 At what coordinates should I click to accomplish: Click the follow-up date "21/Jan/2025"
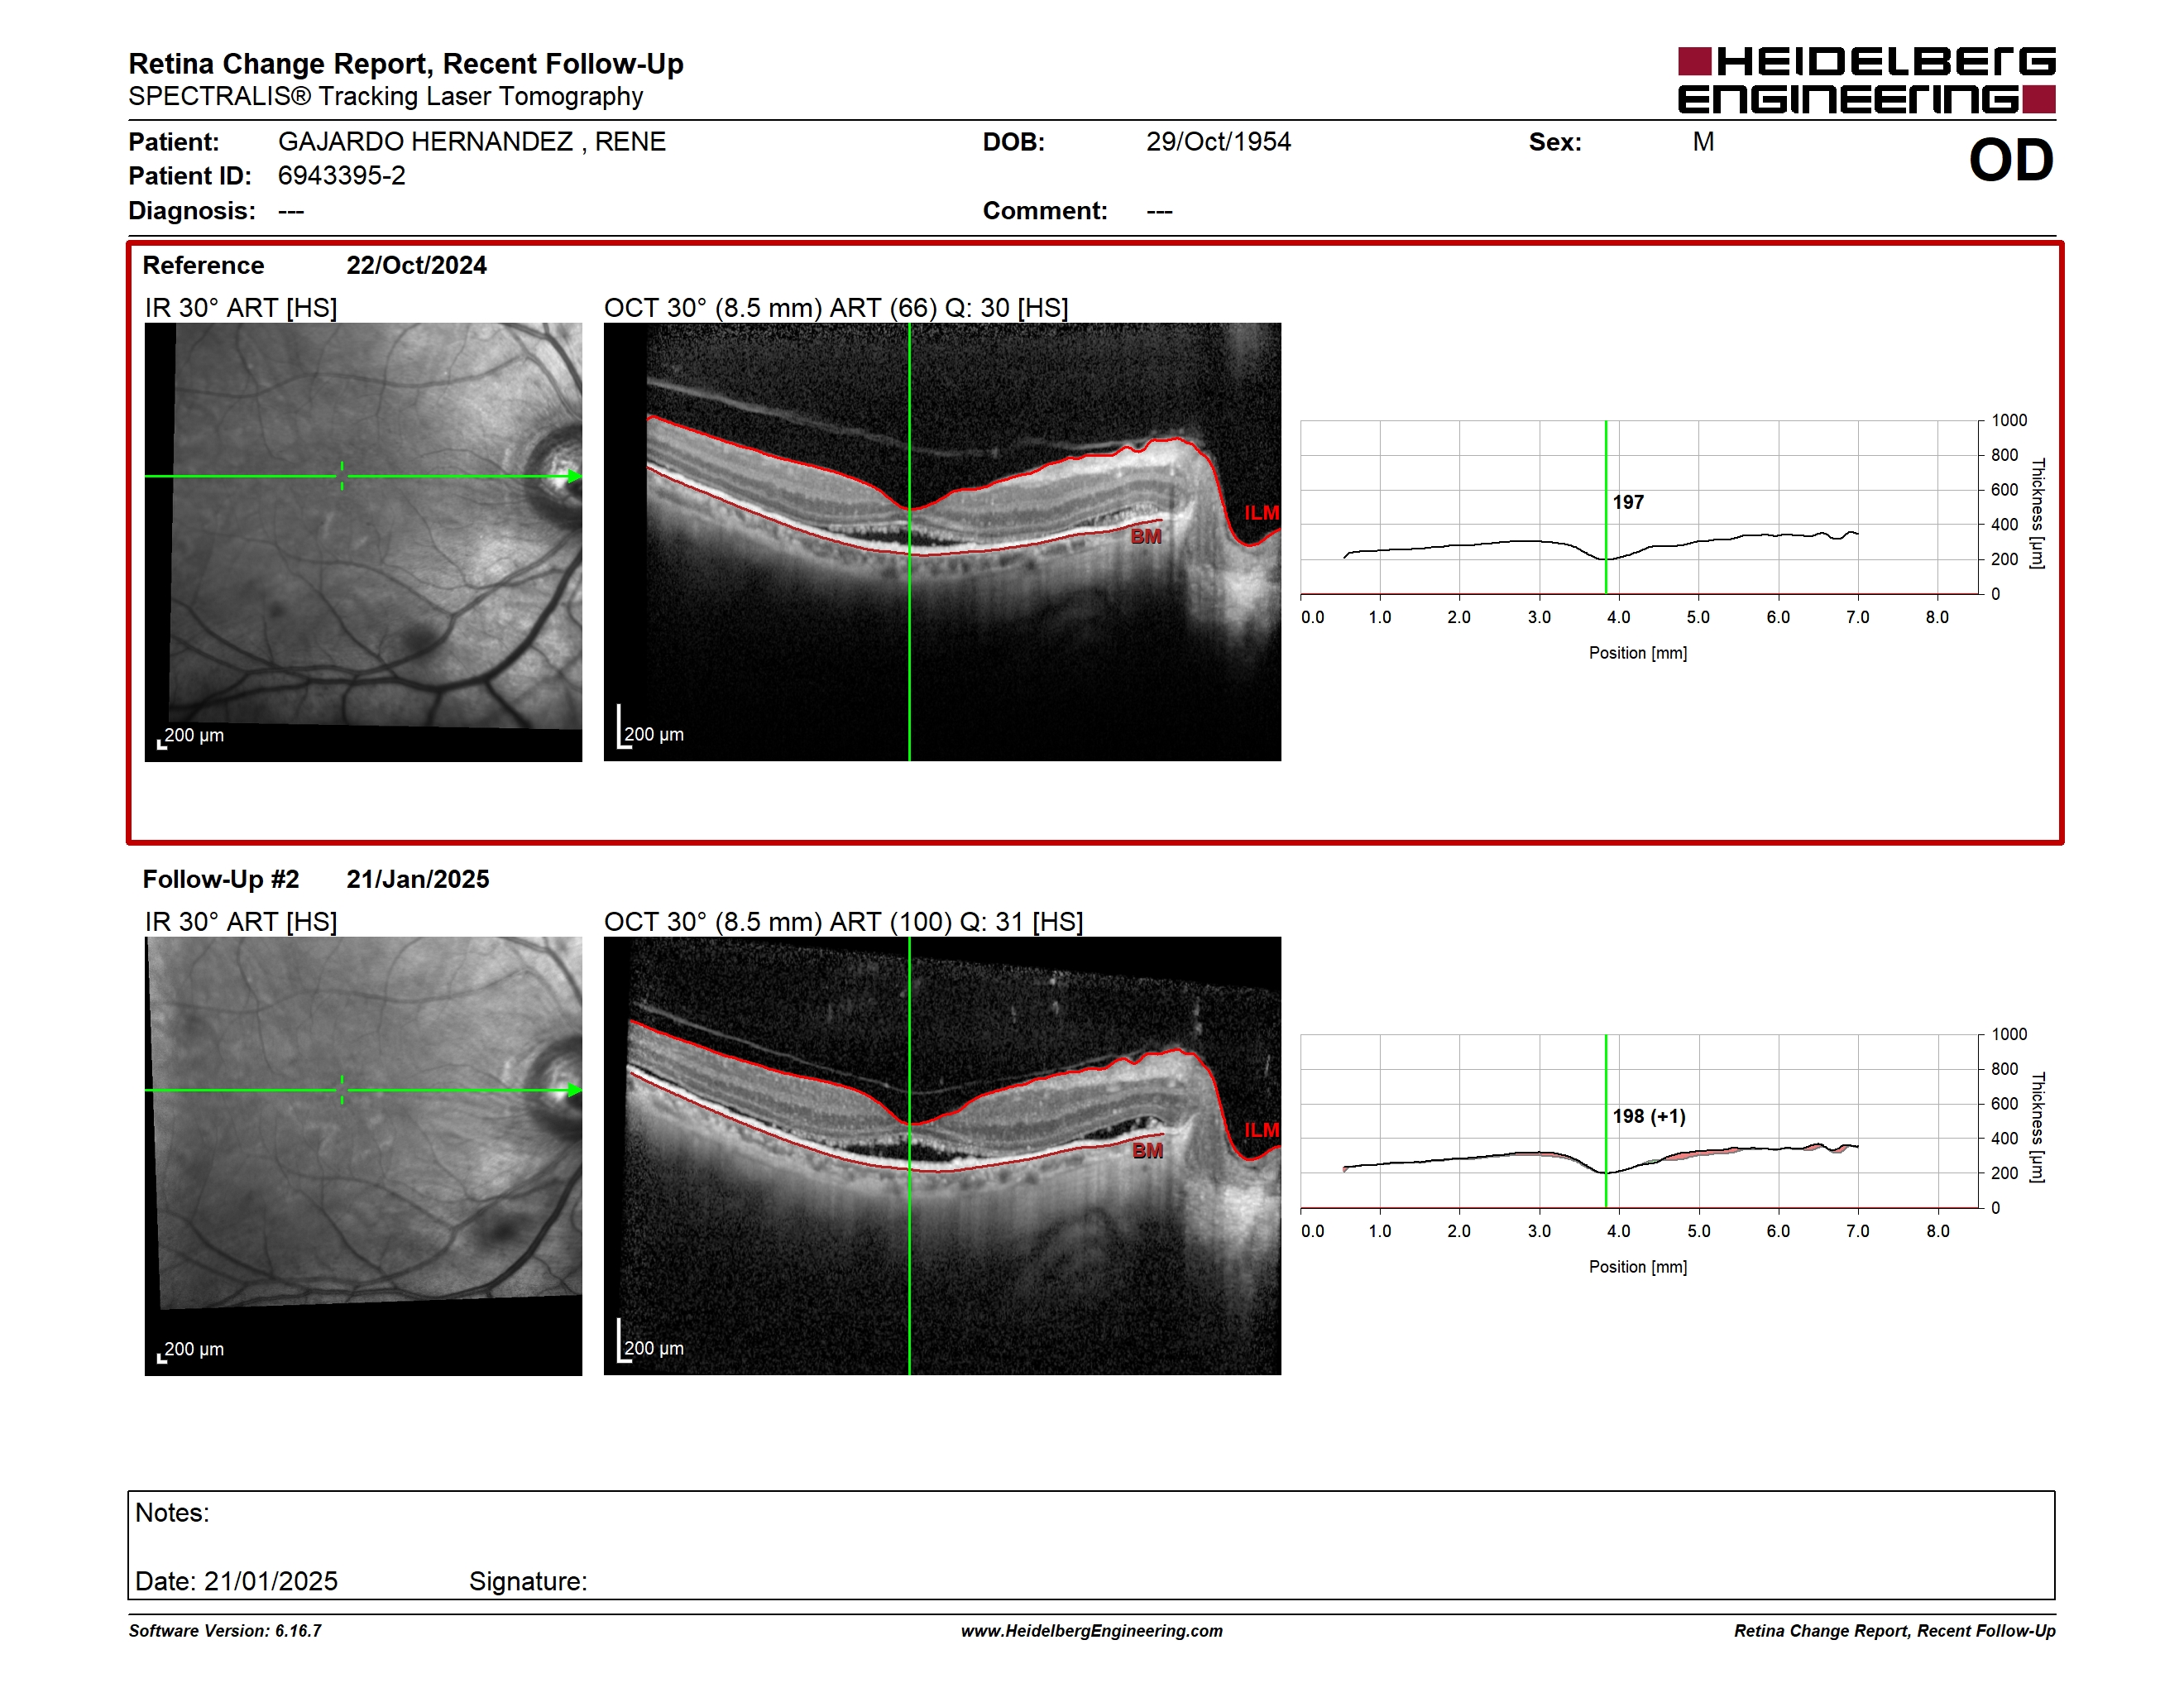pyautogui.click(x=418, y=879)
